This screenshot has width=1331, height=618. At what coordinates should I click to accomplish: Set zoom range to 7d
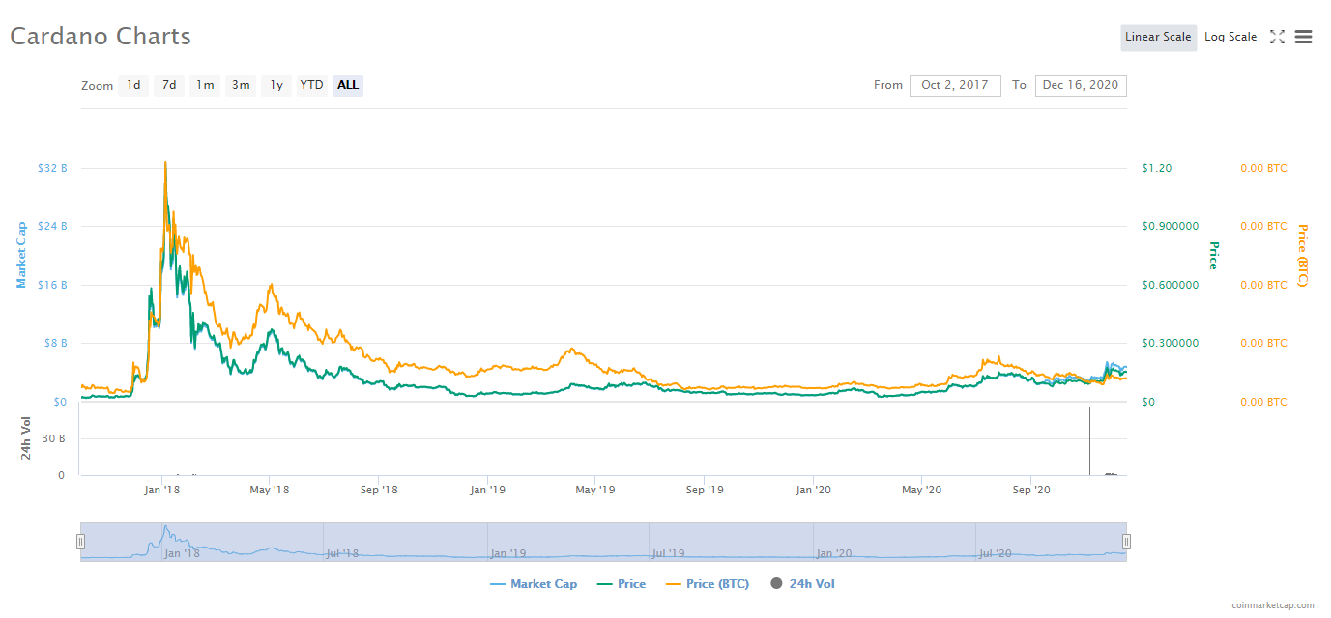169,85
